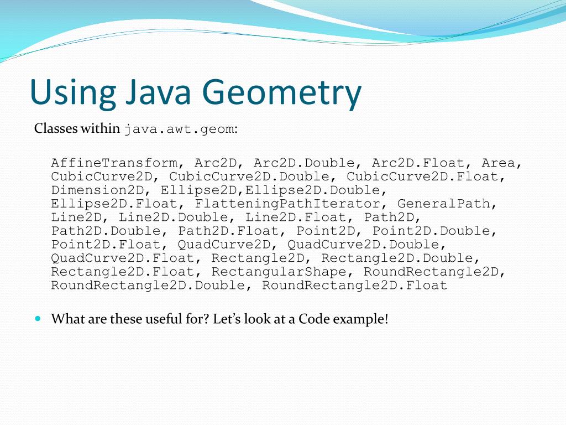Click 'FlatteningPathIterator' class name
This screenshot has width=566, height=425.
coord(287,204)
